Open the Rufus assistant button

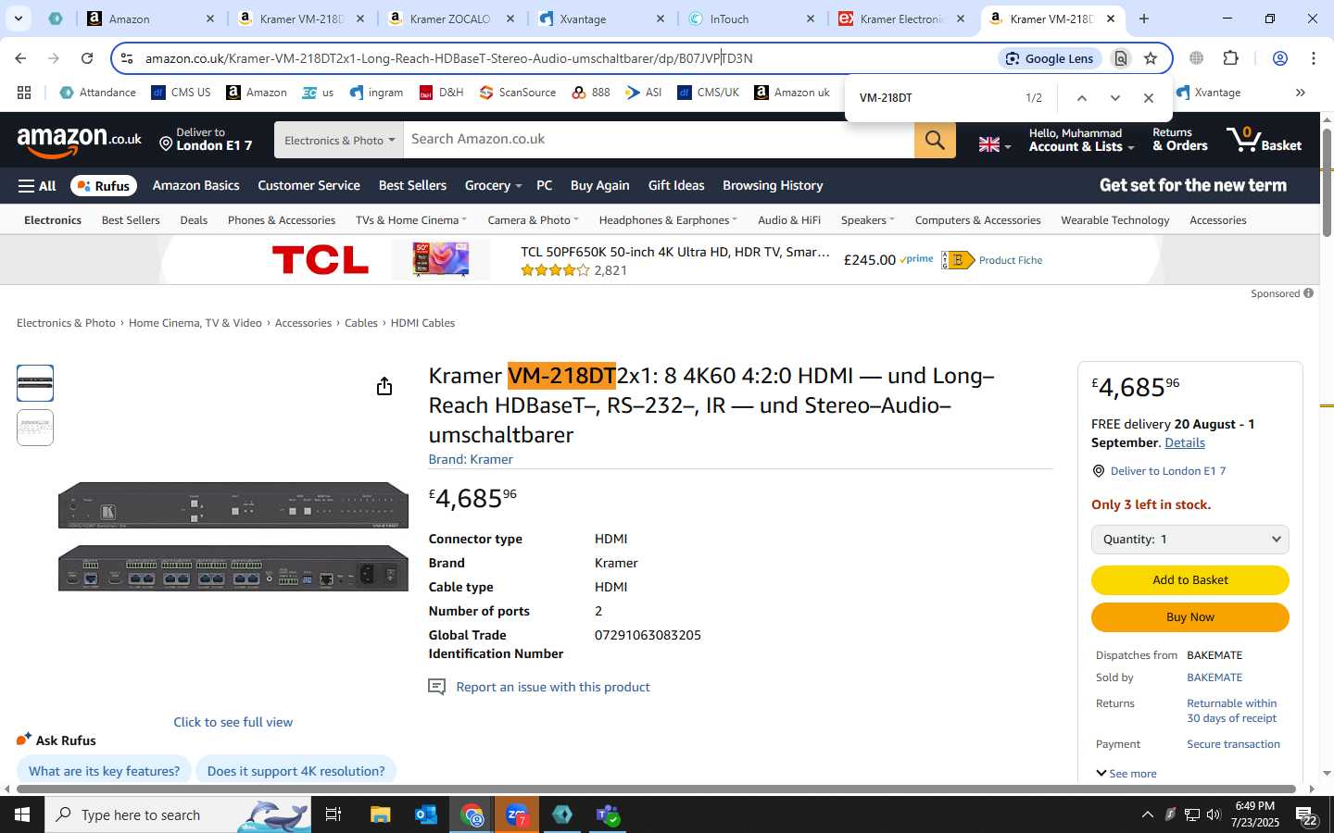click(104, 186)
